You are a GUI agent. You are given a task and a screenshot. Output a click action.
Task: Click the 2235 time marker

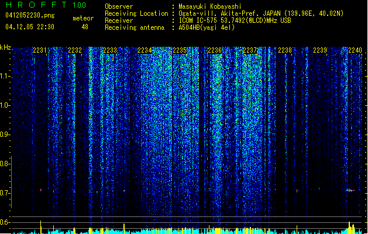pyautogui.click(x=180, y=50)
